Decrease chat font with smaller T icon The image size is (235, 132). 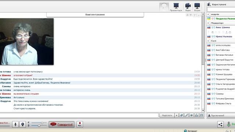[199, 15]
